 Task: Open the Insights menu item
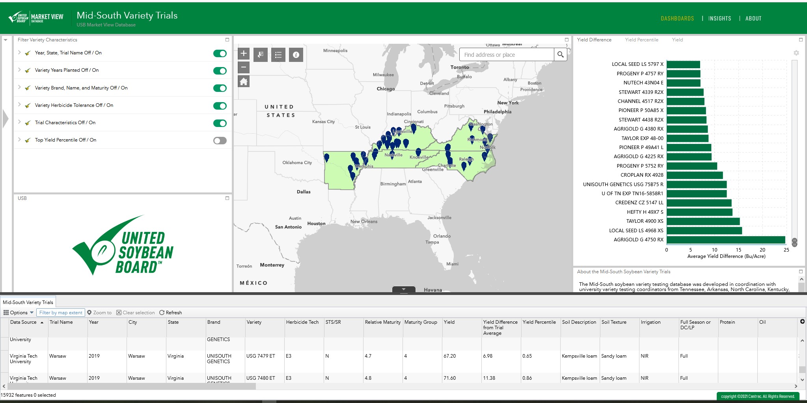[x=719, y=19]
